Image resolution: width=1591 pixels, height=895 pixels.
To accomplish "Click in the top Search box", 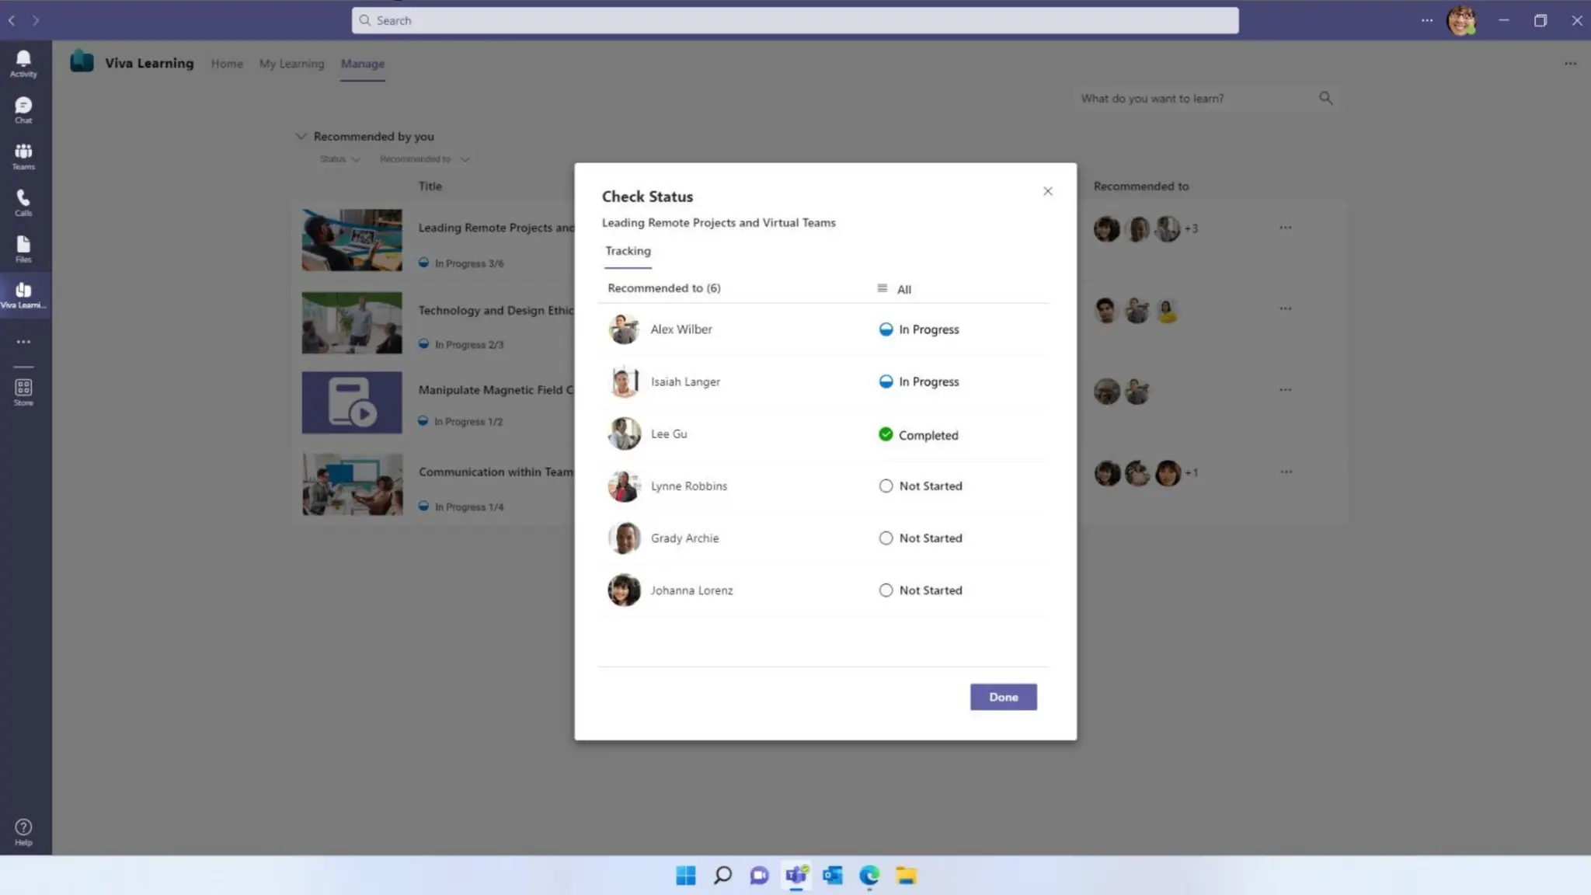I will pyautogui.click(x=794, y=21).
